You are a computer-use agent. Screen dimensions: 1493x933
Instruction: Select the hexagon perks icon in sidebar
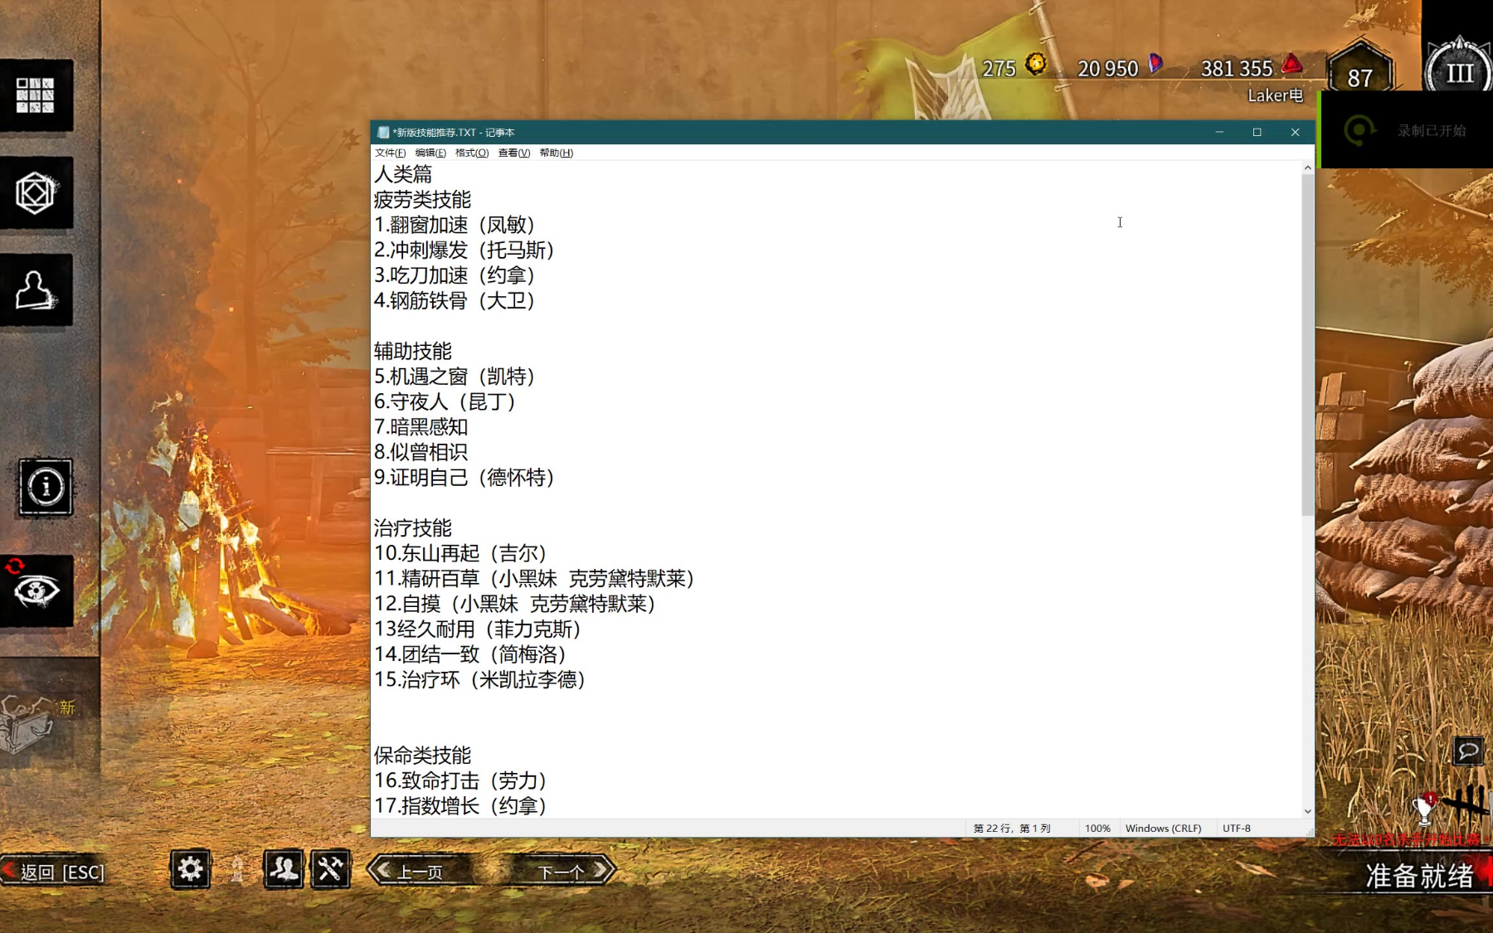(x=36, y=193)
